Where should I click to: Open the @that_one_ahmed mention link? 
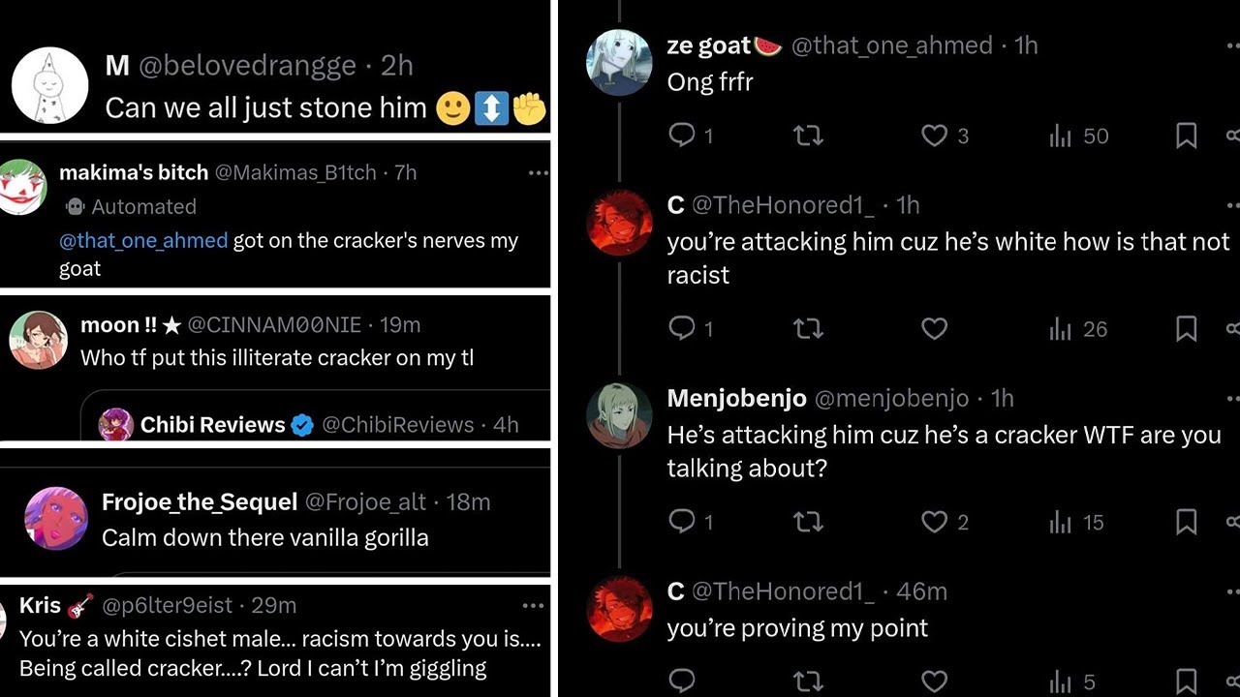pyautogui.click(x=143, y=241)
